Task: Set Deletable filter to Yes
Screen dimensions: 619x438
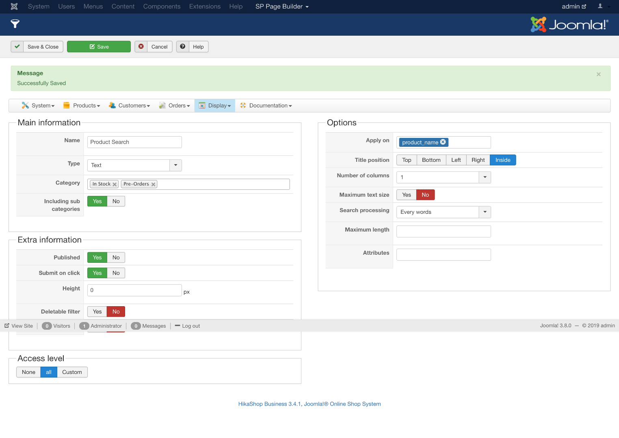Action: [97, 311]
